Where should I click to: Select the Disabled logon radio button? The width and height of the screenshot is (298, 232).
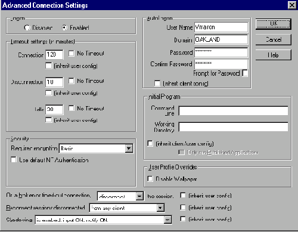point(27,27)
